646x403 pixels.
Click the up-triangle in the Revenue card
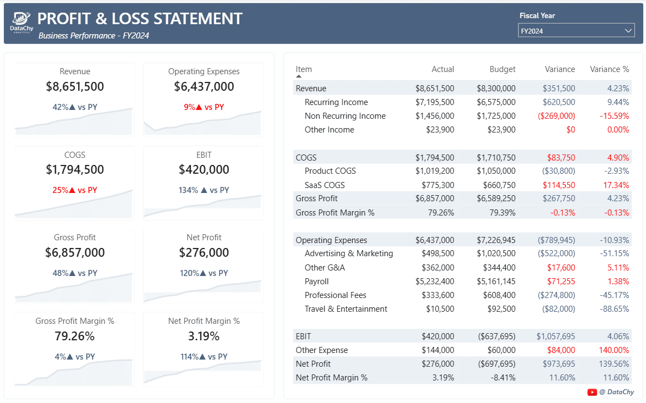[x=72, y=107]
